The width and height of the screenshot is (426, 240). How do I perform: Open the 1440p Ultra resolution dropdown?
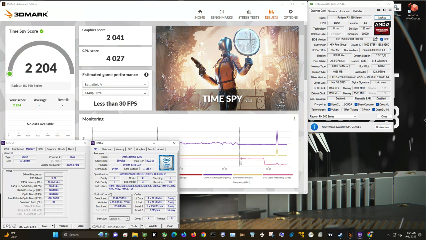pyautogui.click(x=115, y=93)
